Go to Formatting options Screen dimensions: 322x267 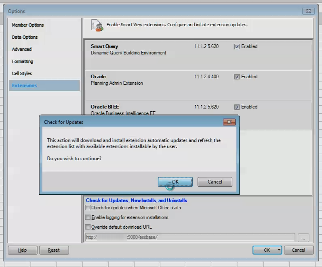pos(22,61)
